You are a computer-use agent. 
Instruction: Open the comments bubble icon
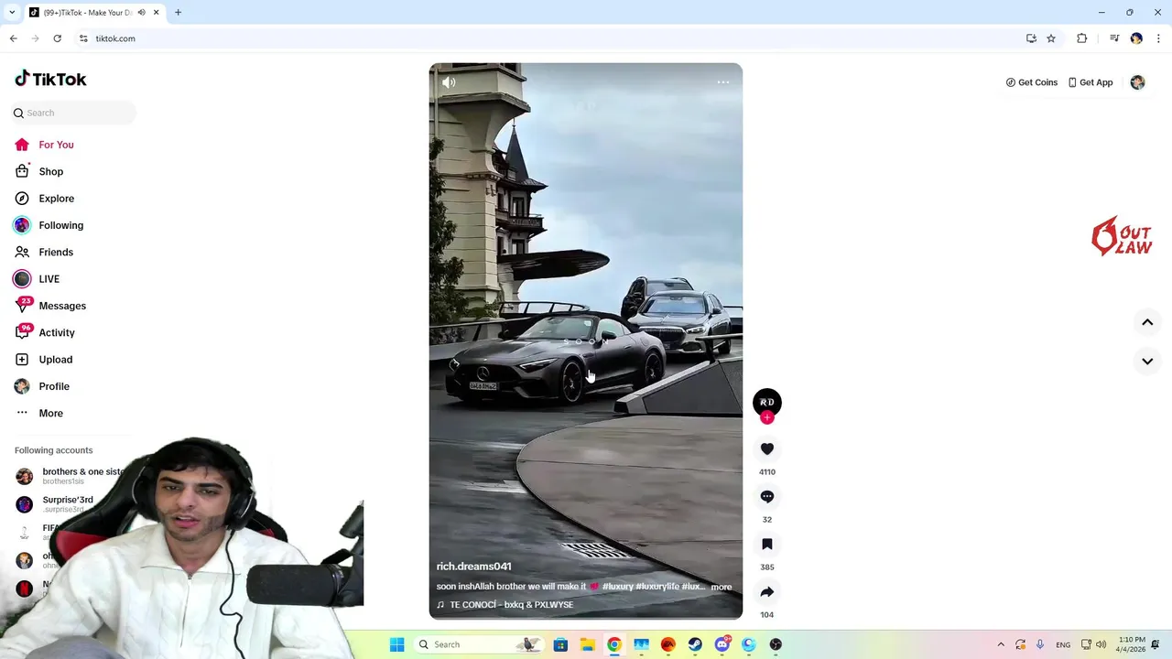(x=767, y=496)
